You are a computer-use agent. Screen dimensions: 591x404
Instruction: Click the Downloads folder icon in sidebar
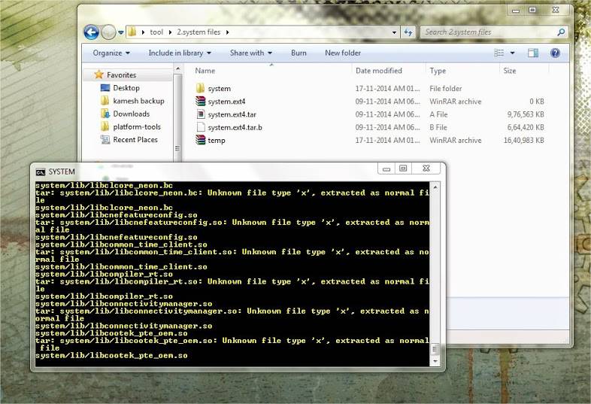[105, 114]
